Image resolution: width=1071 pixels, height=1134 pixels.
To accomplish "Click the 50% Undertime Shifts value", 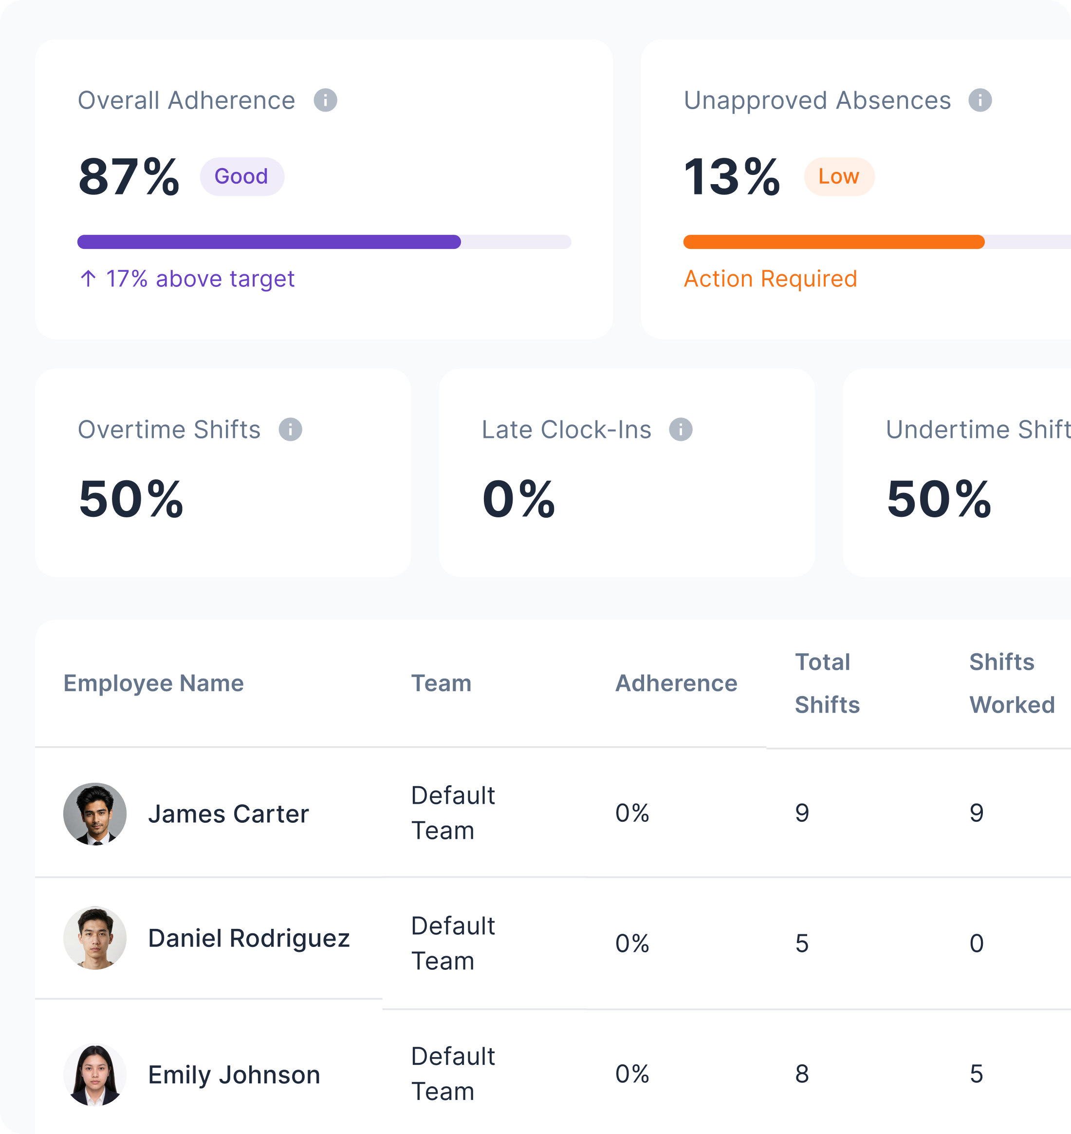I will (x=939, y=499).
